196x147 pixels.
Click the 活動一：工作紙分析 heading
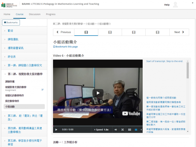tap(65, 142)
